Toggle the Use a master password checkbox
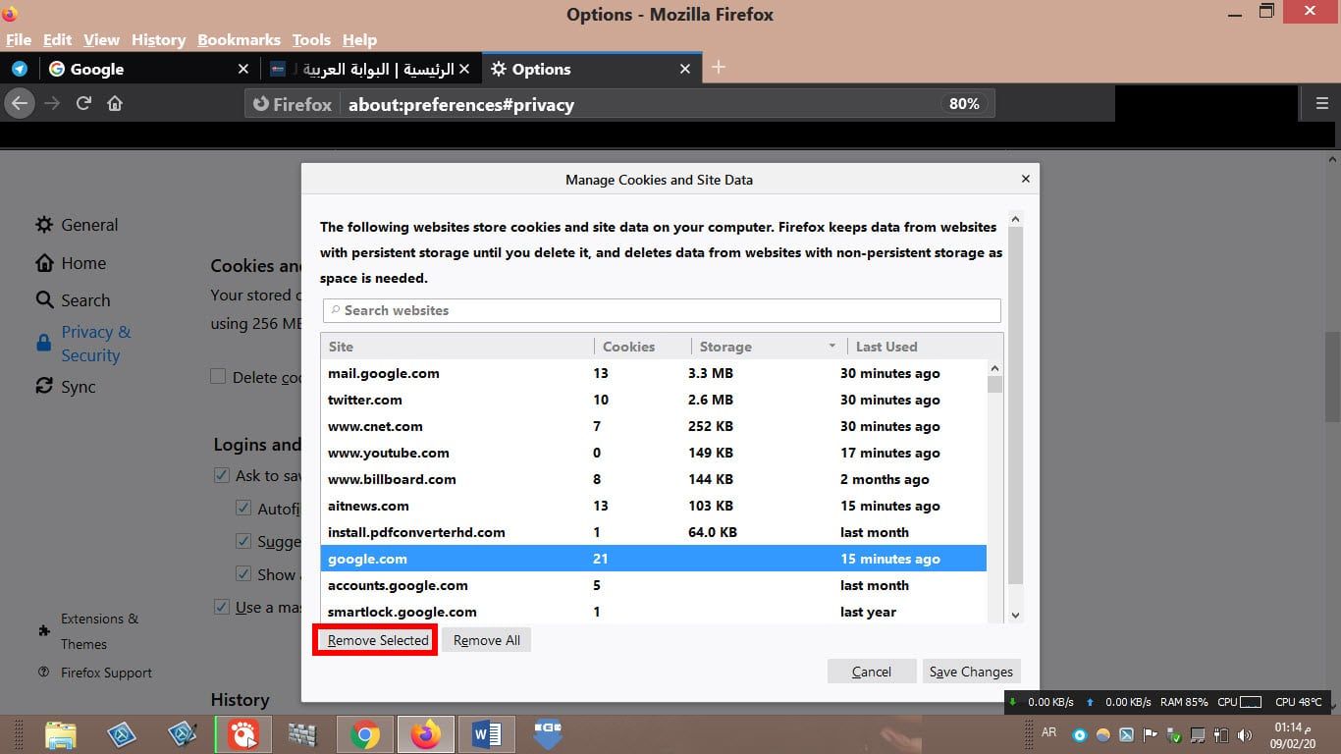 pos(221,607)
